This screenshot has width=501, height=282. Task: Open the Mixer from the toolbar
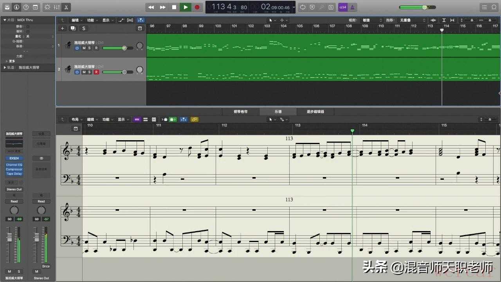(x=57, y=7)
